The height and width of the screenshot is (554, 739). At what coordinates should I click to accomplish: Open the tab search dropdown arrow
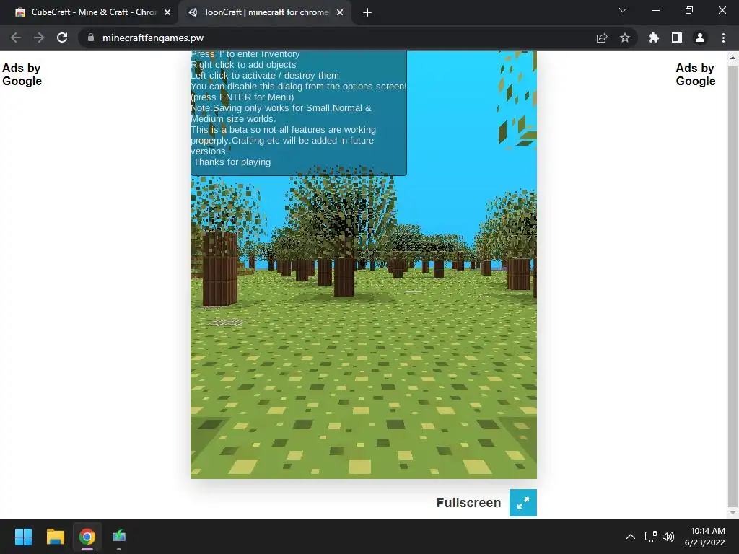[x=623, y=10]
